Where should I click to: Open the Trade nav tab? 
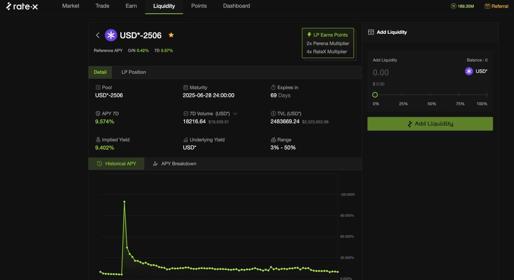102,6
